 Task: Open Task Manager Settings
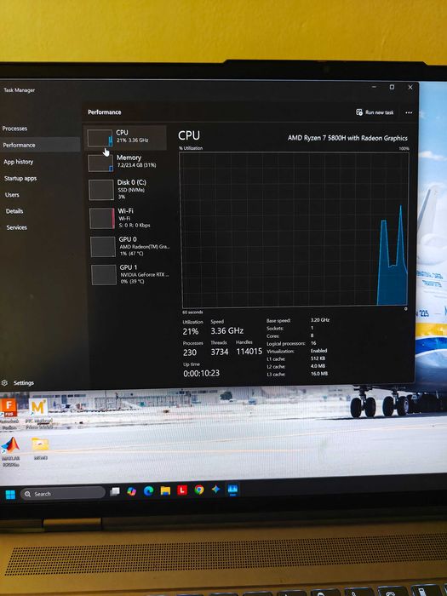(x=19, y=383)
